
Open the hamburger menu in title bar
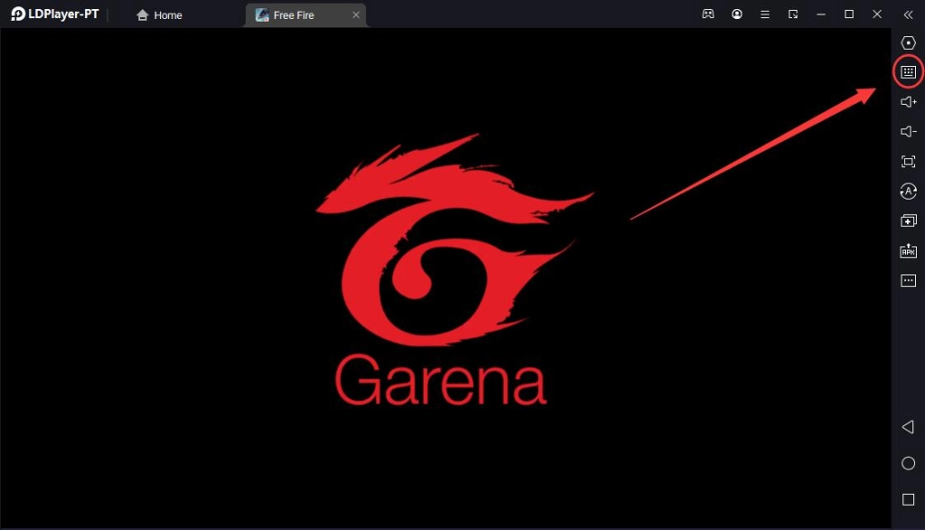tap(764, 14)
